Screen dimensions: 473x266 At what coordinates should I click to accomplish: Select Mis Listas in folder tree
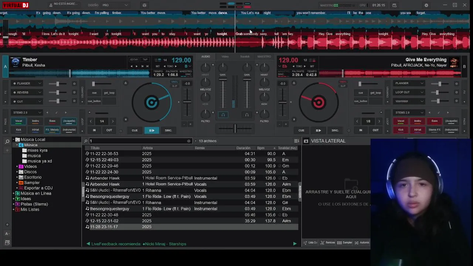pyautogui.click(x=30, y=209)
